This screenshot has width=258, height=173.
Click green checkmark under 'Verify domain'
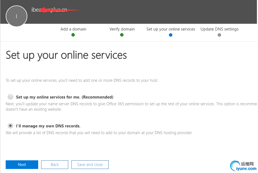point(122,35)
